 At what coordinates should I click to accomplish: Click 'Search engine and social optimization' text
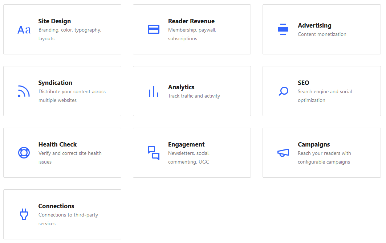325,96
